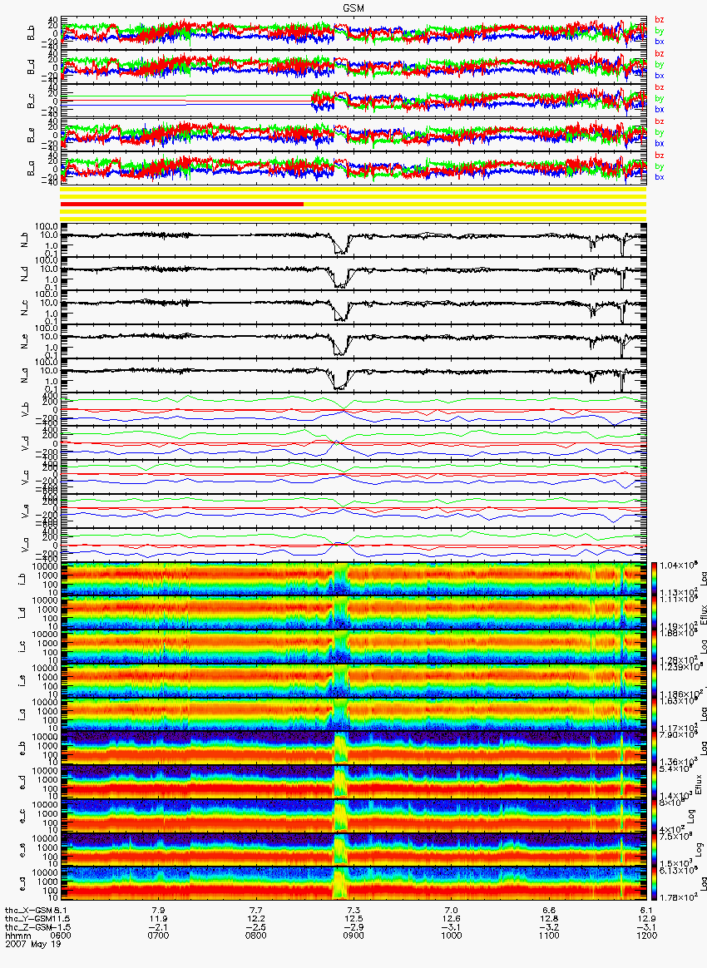Click the bz legend of the B_b panel
The width and height of the screenshot is (707, 968).
(660, 20)
